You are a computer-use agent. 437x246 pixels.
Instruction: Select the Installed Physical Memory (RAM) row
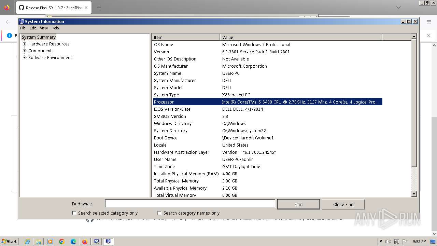click(x=267, y=174)
